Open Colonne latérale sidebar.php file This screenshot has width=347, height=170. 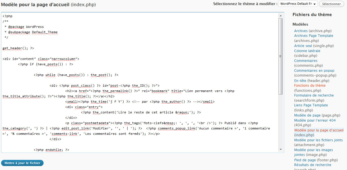[x=307, y=51]
